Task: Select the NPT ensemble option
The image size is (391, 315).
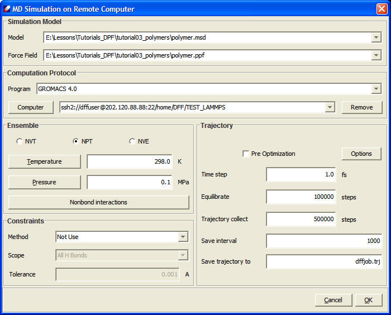Action: 76,141
